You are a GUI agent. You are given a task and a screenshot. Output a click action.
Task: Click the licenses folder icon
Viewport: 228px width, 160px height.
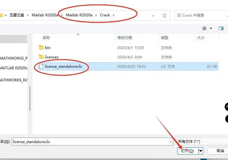click(x=41, y=57)
